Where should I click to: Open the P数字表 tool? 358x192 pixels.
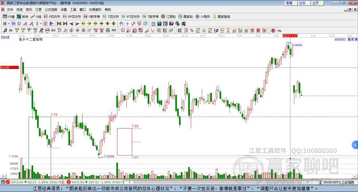click(92, 17)
